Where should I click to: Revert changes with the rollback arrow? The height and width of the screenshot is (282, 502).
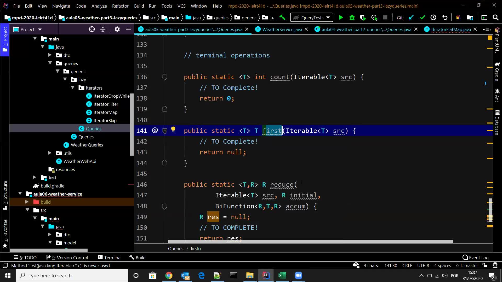pyautogui.click(x=445, y=17)
